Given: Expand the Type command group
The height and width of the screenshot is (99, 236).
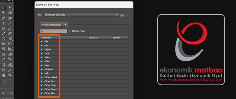Looking at the screenshot, I should point(42,53).
